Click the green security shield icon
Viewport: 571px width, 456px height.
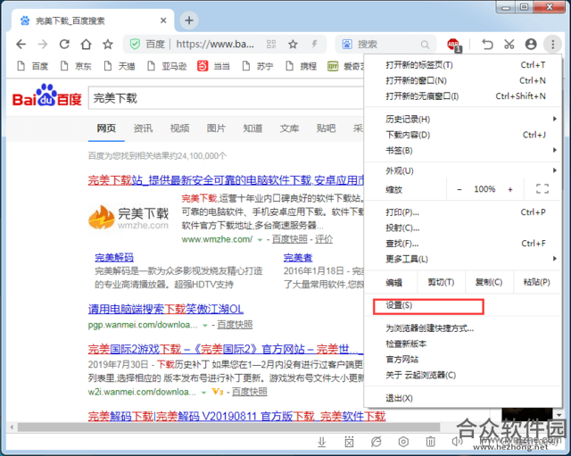(135, 45)
